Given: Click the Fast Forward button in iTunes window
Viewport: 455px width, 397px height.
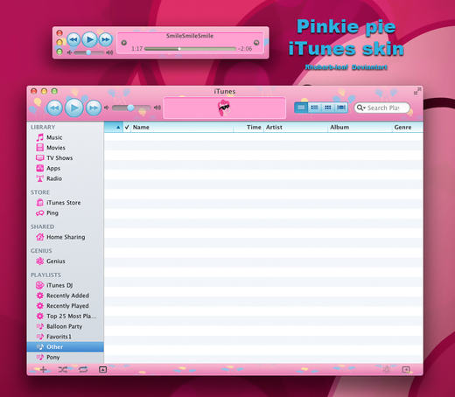Looking at the screenshot, I should [x=94, y=108].
